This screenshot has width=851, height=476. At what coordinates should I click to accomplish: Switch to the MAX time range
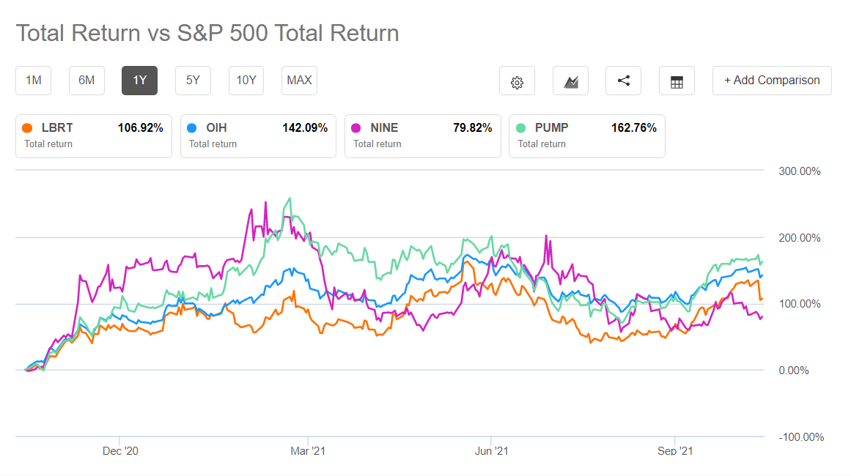coord(299,81)
